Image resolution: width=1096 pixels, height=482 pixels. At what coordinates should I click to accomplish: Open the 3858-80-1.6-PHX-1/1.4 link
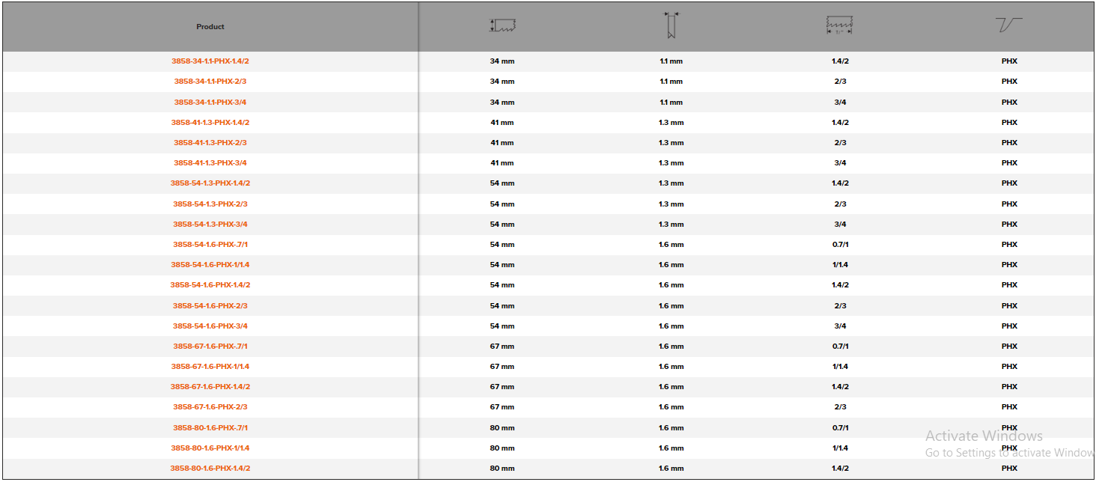pos(210,448)
